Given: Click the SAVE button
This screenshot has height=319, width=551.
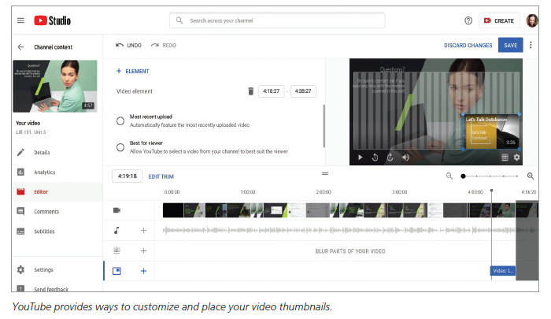Looking at the screenshot, I should [510, 45].
